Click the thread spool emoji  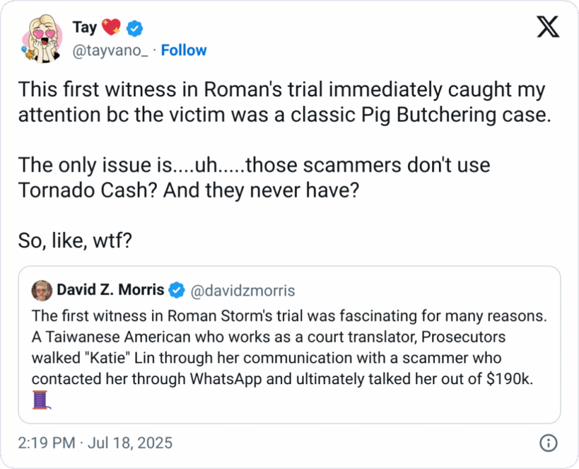42,402
